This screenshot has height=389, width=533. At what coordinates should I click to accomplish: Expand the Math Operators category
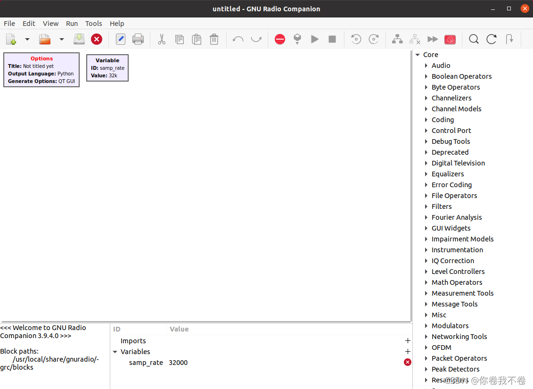[x=426, y=282]
